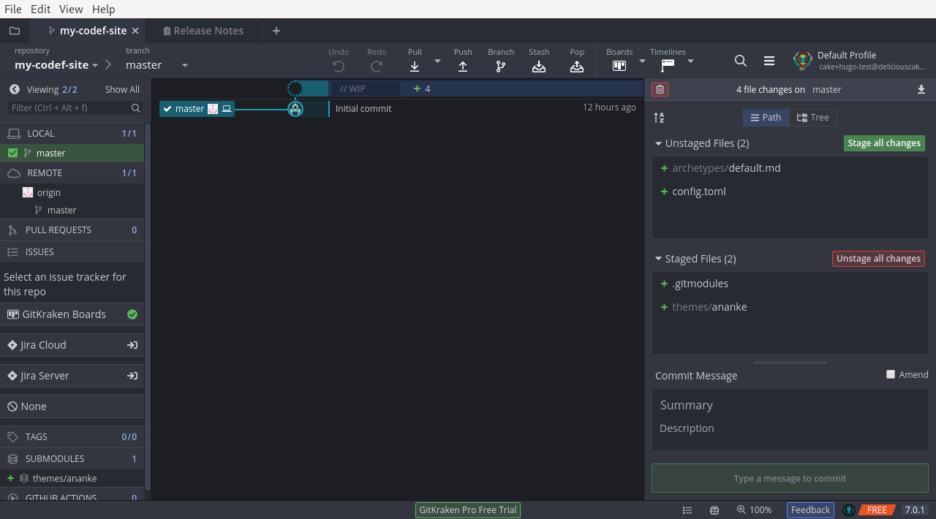
Task: Click Unstage all changes button
Action: click(x=878, y=259)
